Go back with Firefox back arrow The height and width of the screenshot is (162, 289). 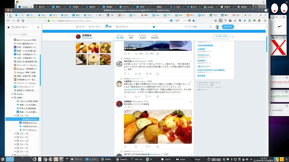click(x=9, y=21)
